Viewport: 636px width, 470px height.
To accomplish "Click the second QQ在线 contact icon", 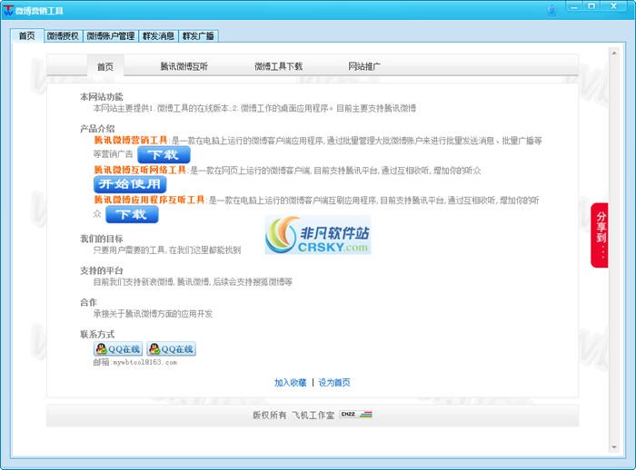I will tap(171, 348).
